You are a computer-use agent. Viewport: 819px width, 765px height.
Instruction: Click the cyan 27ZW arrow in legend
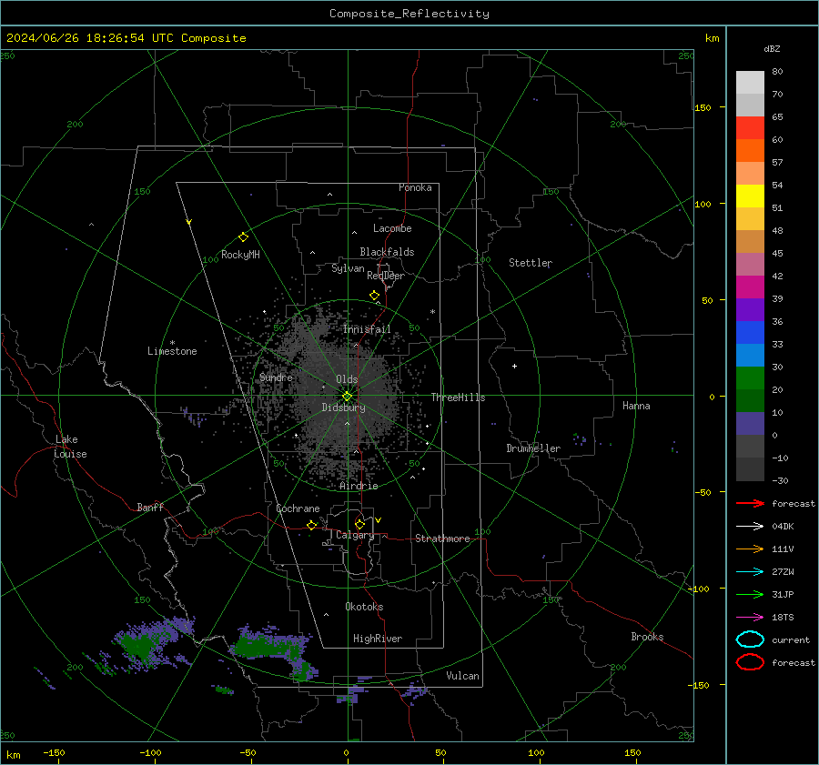coord(750,572)
